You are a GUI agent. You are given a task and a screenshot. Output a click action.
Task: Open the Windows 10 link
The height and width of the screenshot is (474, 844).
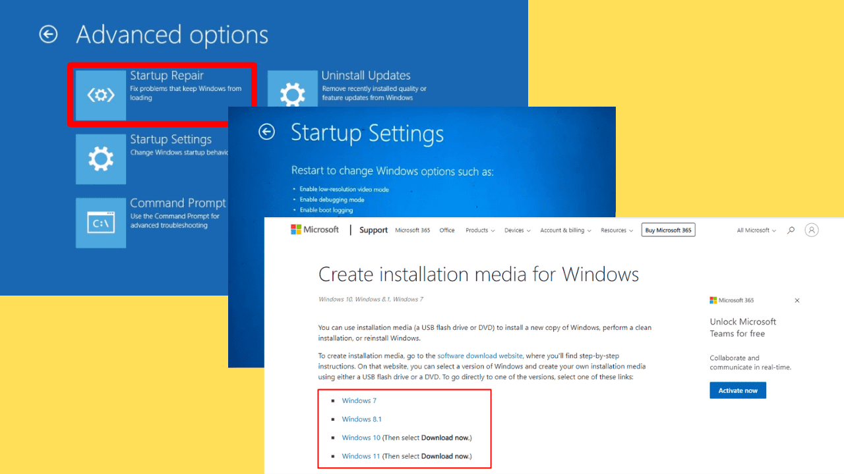coord(361,437)
